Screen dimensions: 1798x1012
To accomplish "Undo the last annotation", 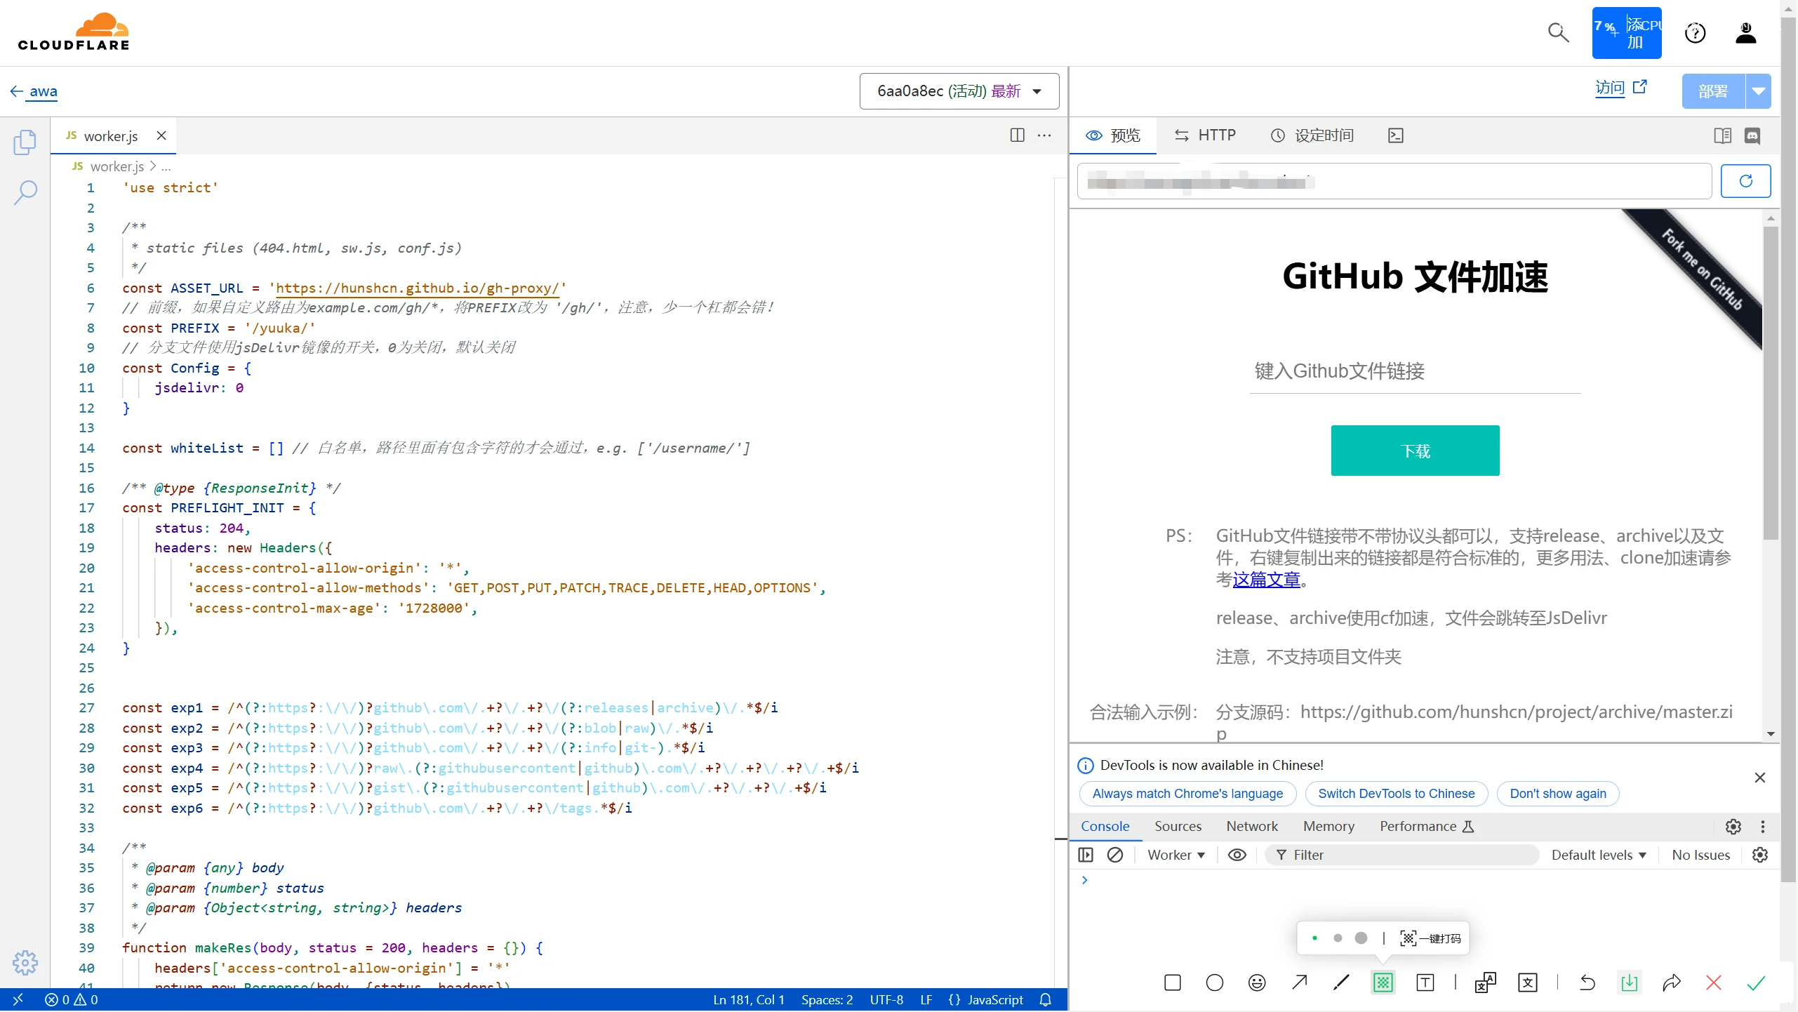I will [1587, 983].
